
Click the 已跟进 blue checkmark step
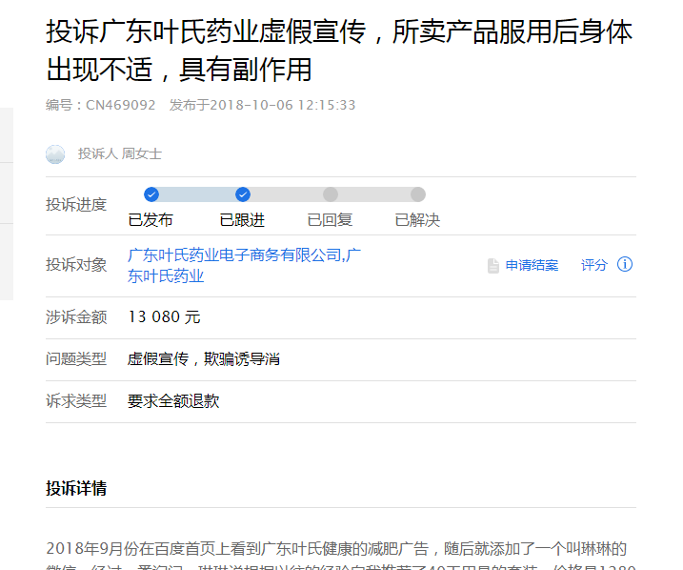click(x=243, y=194)
